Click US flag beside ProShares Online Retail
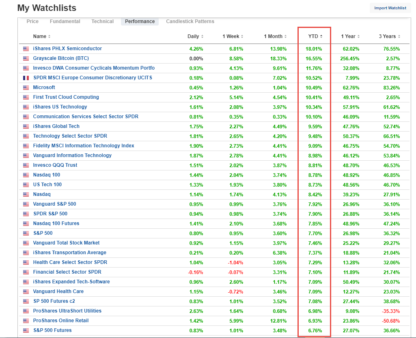This screenshot has width=416, height=338. (26, 321)
